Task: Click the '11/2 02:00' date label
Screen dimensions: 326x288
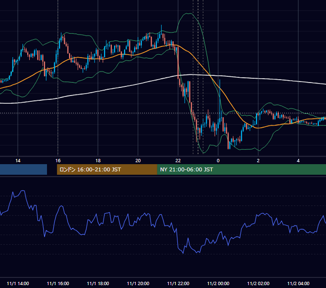Action: click(x=258, y=283)
